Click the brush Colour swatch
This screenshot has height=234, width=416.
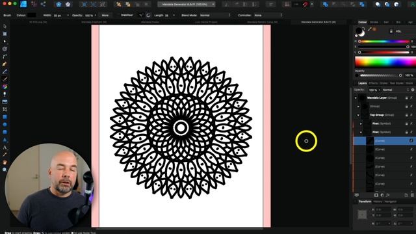click(32, 16)
